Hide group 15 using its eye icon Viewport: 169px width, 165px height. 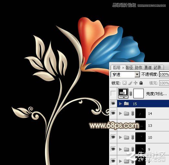click(x=113, y=104)
